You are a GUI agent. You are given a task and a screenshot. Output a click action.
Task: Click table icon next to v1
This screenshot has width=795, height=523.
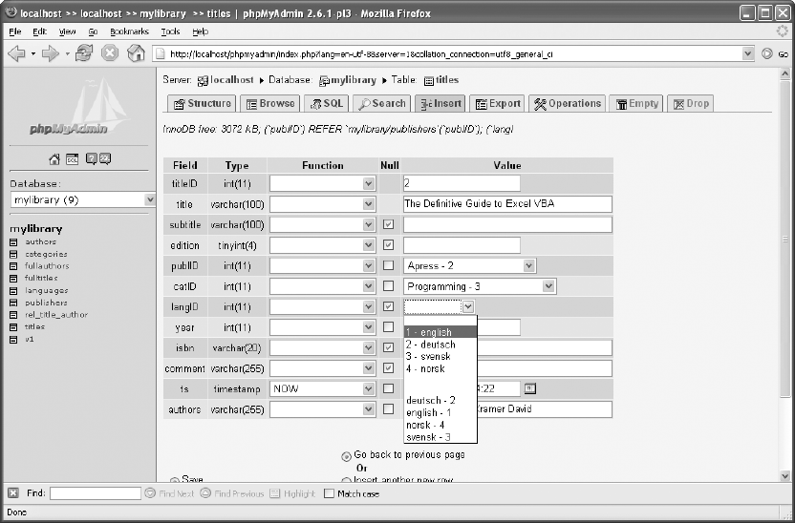[x=13, y=339]
